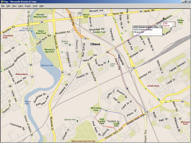The width and height of the screenshot is (191, 143).
Task: Click the Linton Park tree icon
Action: [x=109, y=61]
